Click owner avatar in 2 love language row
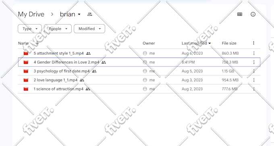The height and width of the screenshot is (146, 274). click(145, 80)
